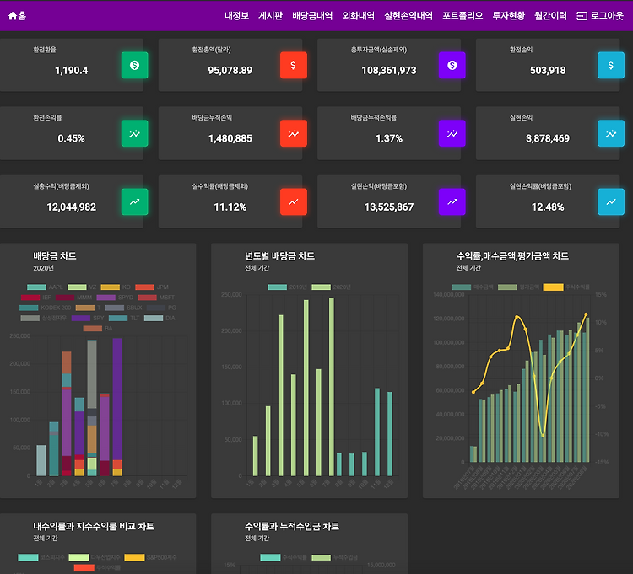Go to the 포트폴리오 page
This screenshot has width=633, height=574.
pos(463,16)
